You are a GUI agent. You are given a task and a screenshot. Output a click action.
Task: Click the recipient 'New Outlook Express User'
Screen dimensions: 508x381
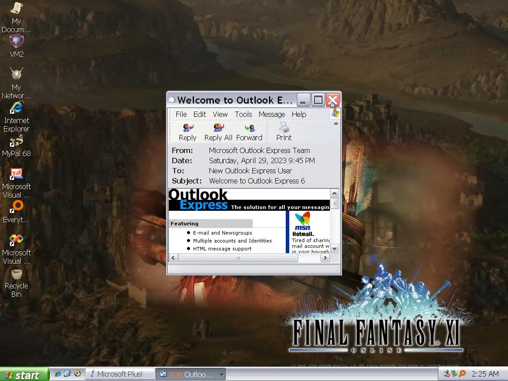(x=250, y=171)
